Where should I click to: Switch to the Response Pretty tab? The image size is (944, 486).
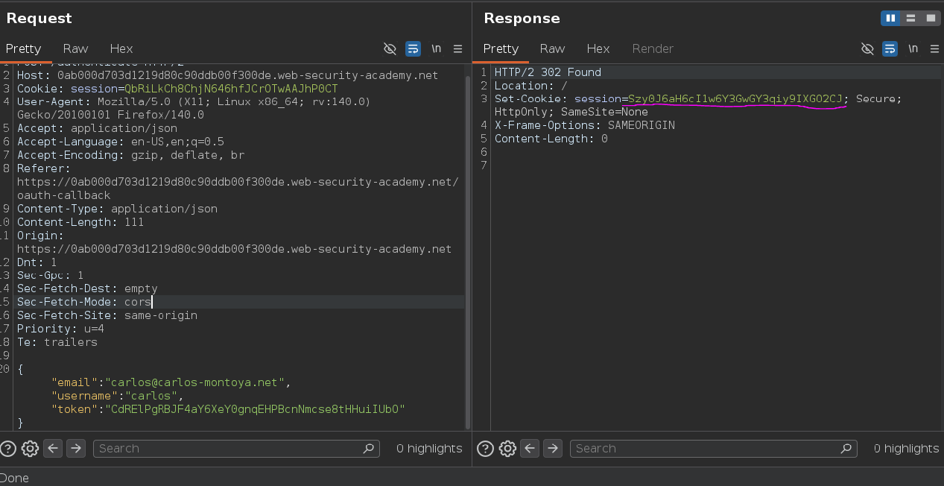[x=501, y=49]
